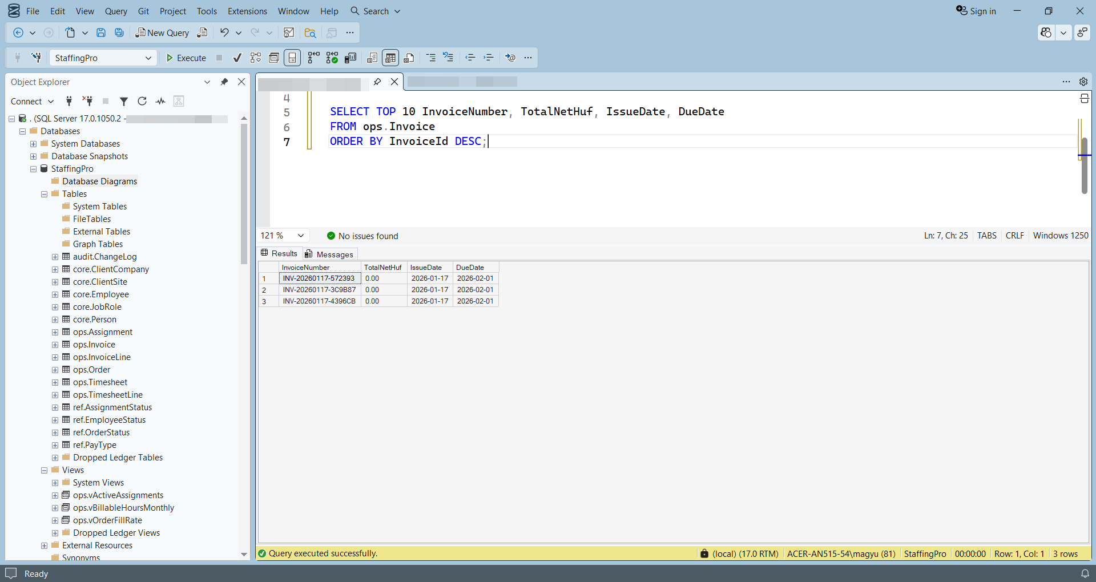This screenshot has height=582, width=1096.
Task: Click the Find in Files folder icon
Action: tap(310, 33)
